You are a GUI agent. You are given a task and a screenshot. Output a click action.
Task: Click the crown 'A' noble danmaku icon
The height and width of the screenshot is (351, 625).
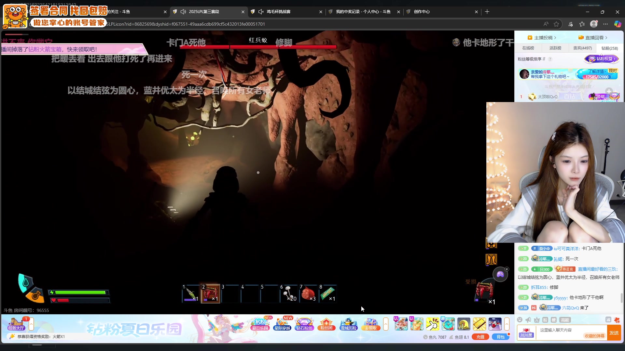537,320
